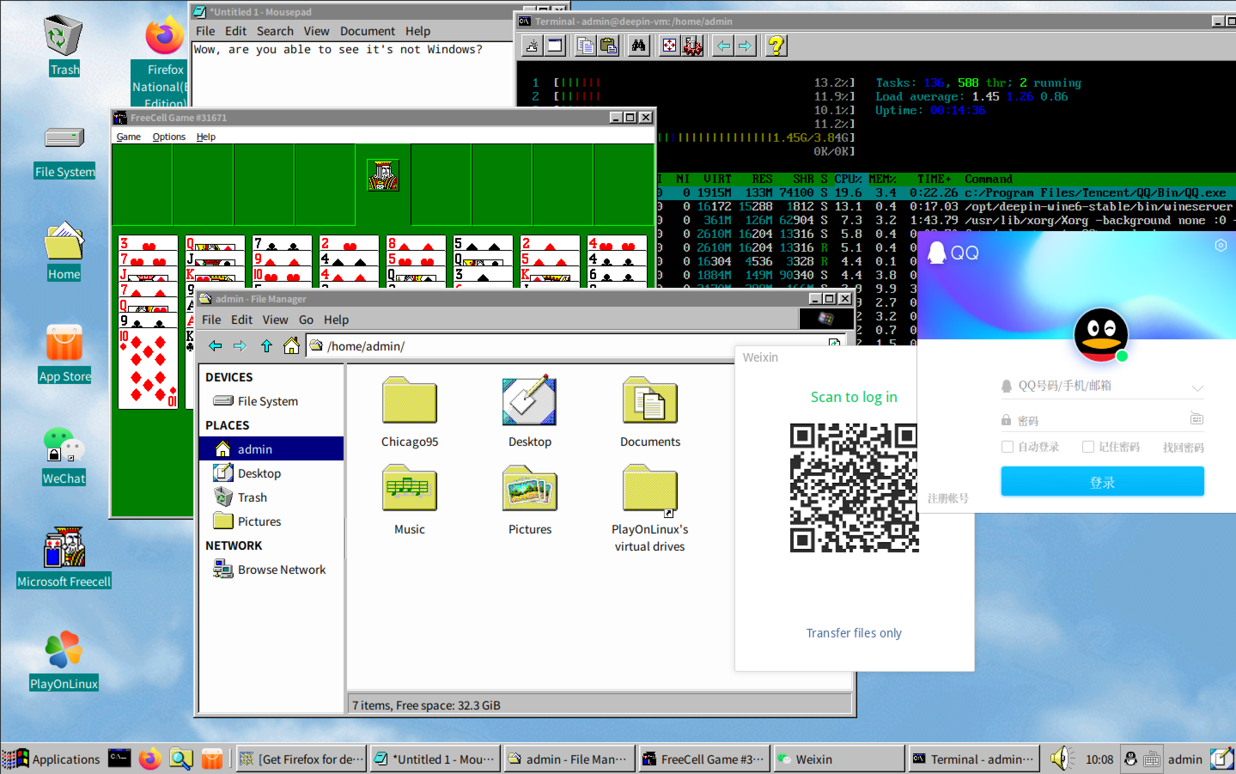Switch to Weixin via its taskbar button
Viewport: 1236px width, 774px height.
point(839,759)
